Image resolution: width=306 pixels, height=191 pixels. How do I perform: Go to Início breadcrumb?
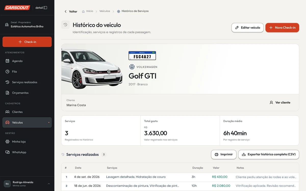point(90,11)
